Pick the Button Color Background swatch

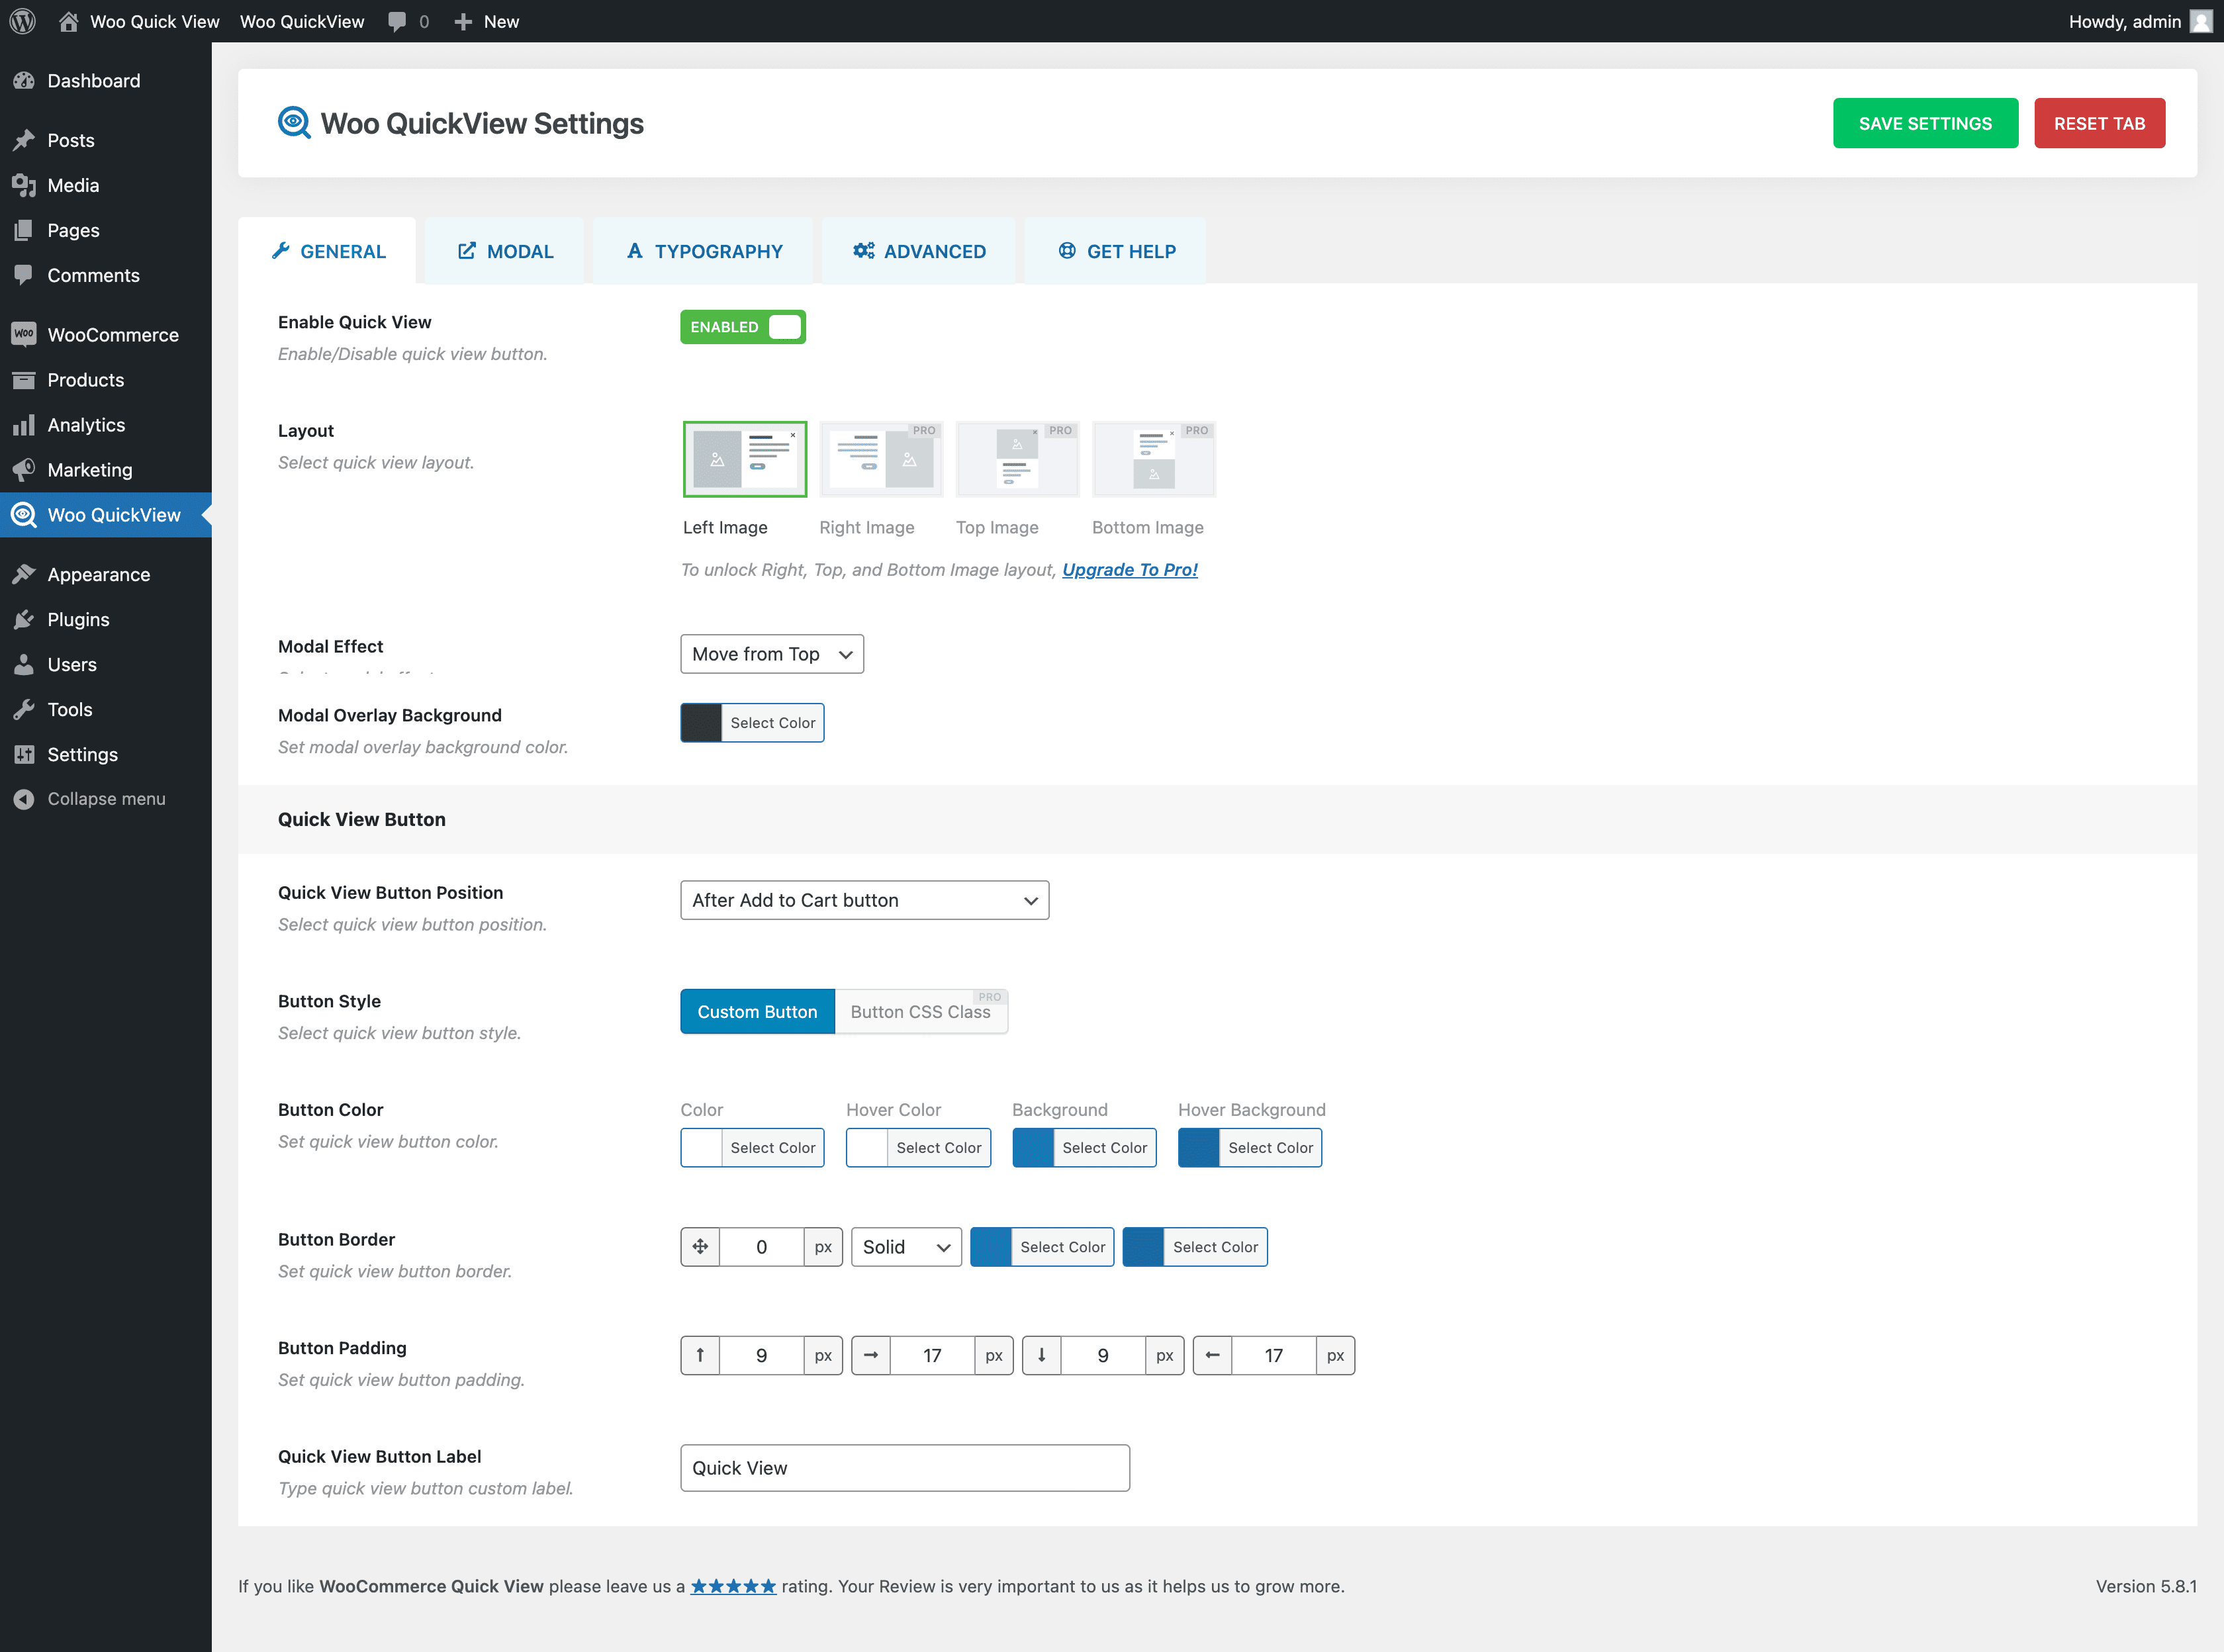click(x=1033, y=1148)
